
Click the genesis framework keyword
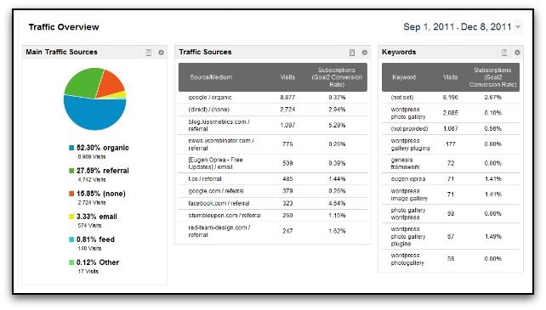406,163
